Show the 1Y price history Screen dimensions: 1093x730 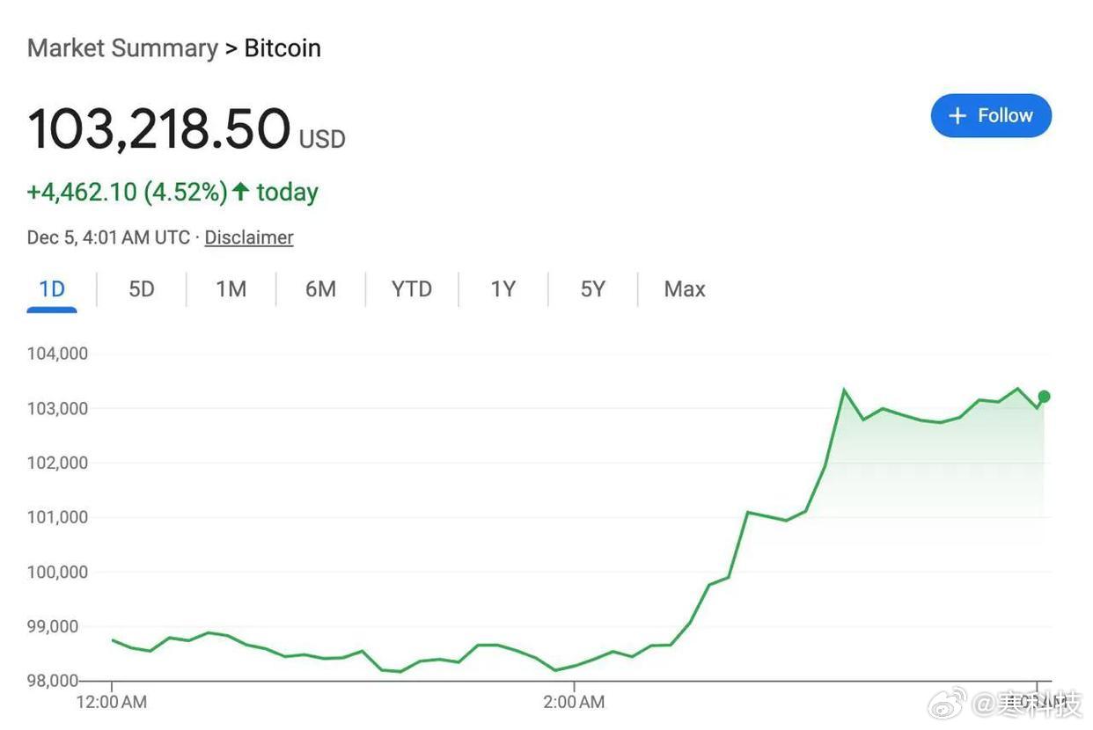coord(502,288)
